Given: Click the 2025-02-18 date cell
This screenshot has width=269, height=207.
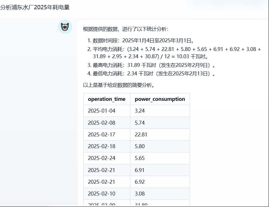Looking at the screenshot, I should tap(101, 146).
